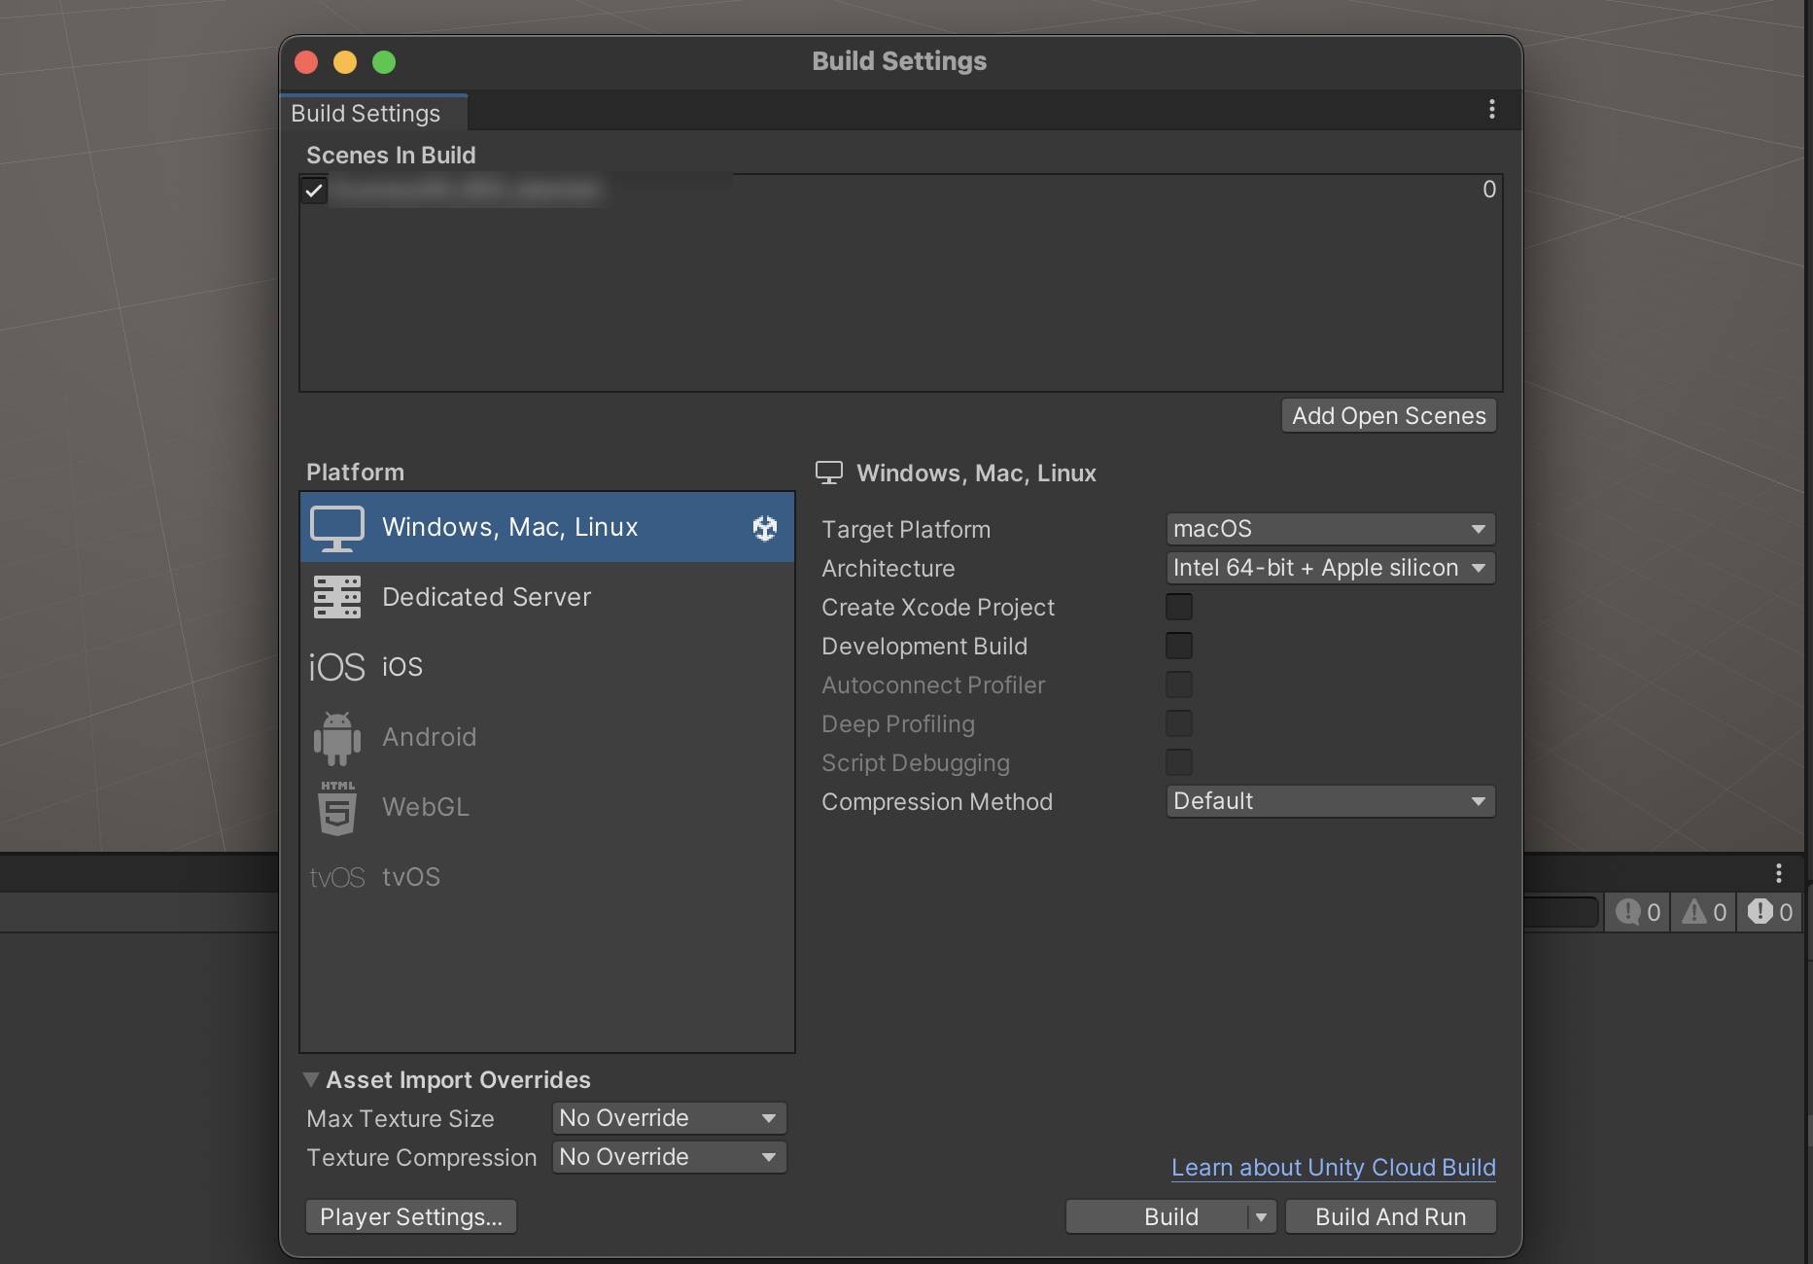Select Windows, Mac, Linux platform

[x=547, y=527]
